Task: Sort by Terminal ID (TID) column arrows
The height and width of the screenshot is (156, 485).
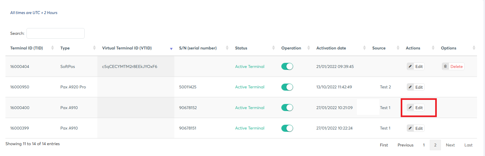Action: coord(53,48)
